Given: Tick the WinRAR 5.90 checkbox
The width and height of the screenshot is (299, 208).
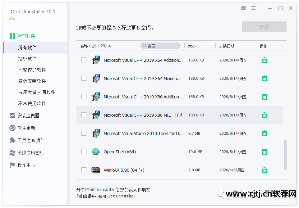Looking at the screenshot, I should (x=84, y=170).
